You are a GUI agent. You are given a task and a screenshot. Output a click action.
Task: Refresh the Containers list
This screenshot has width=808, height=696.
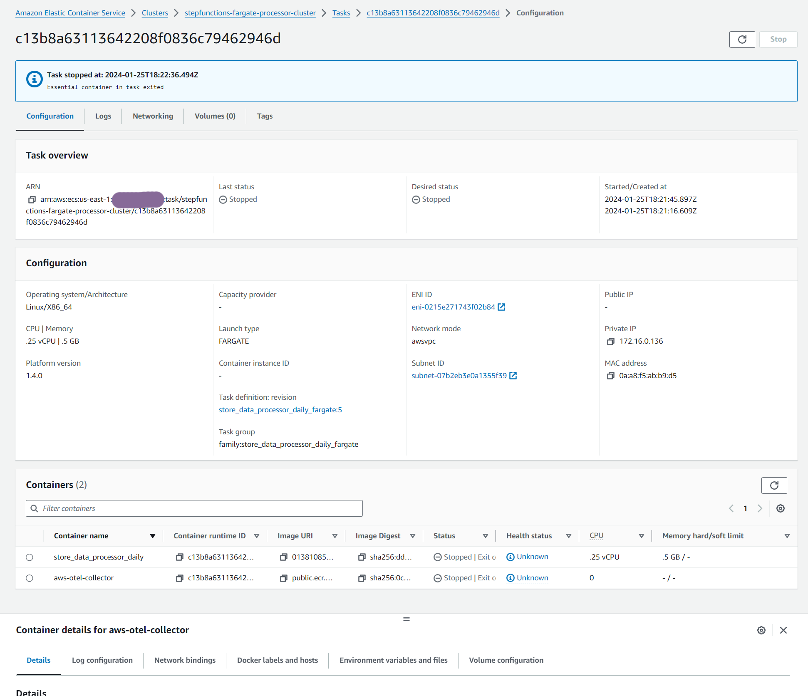(774, 485)
